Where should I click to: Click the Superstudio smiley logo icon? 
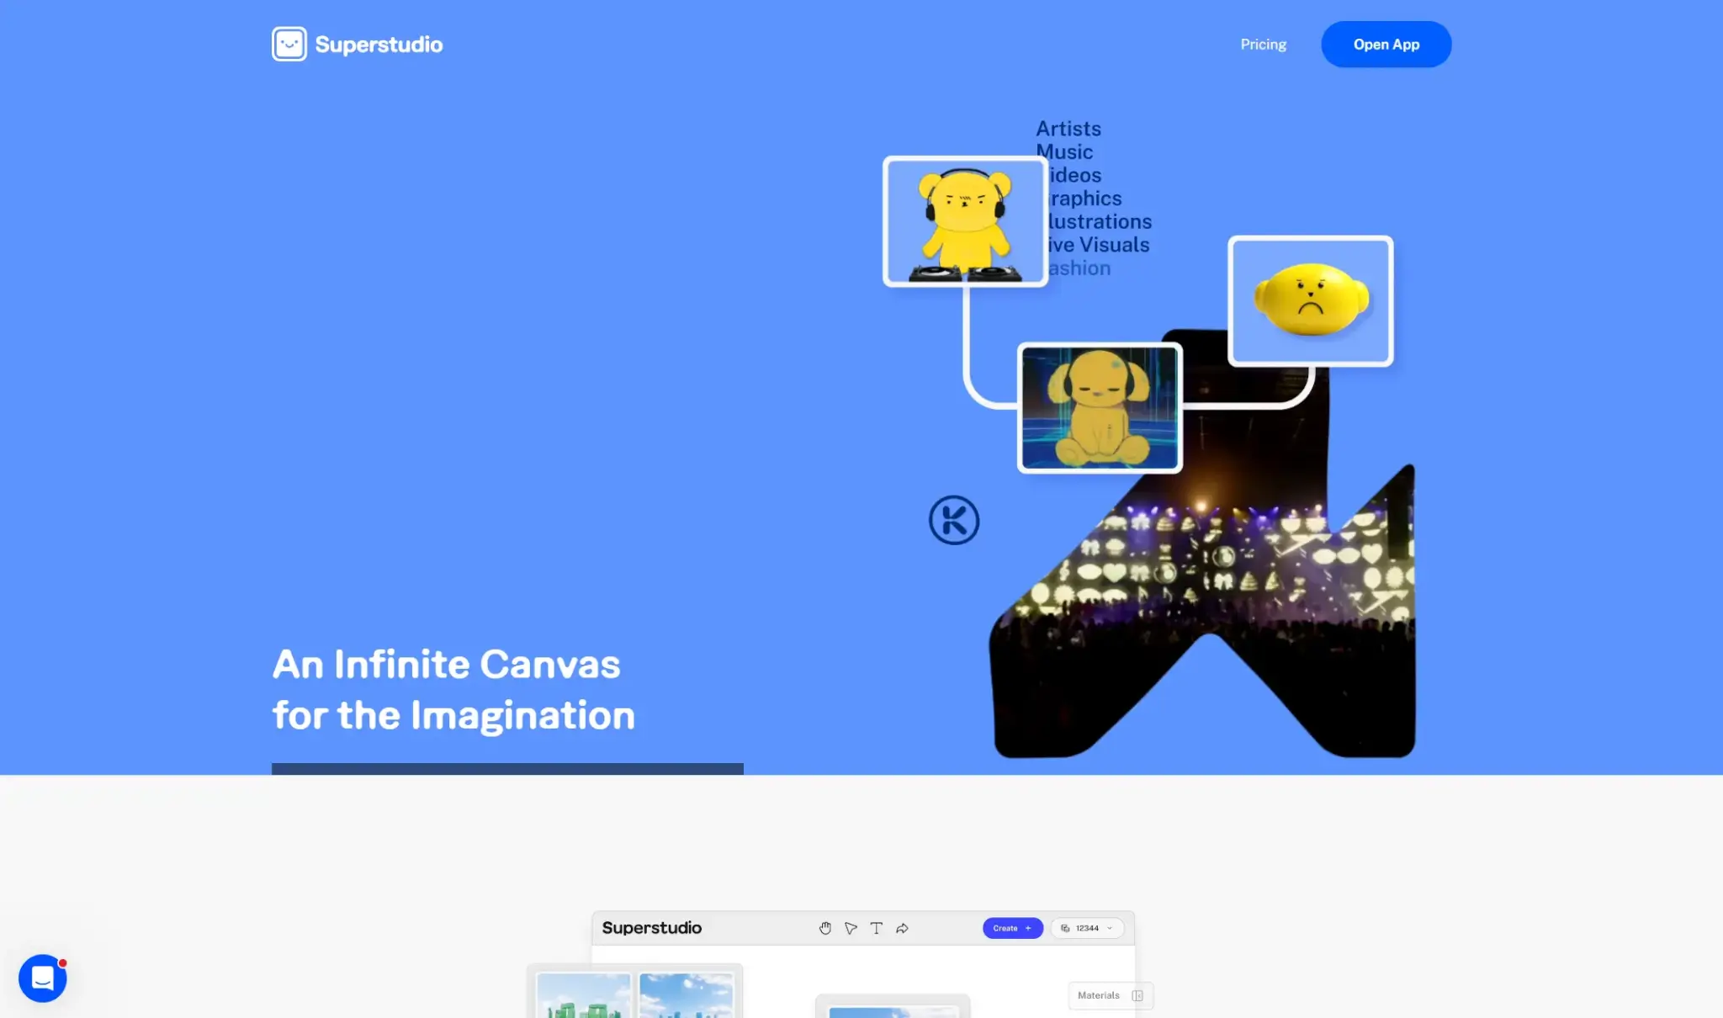pyautogui.click(x=289, y=45)
